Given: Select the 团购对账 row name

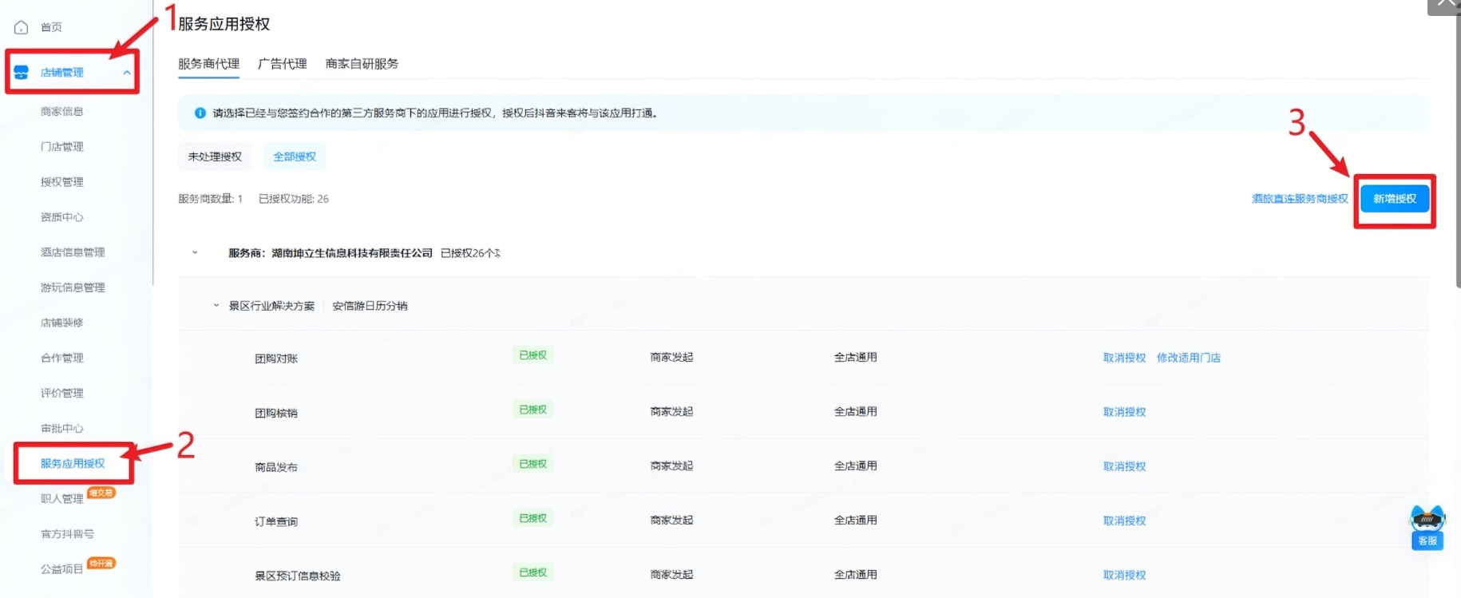Looking at the screenshot, I should click(x=276, y=358).
